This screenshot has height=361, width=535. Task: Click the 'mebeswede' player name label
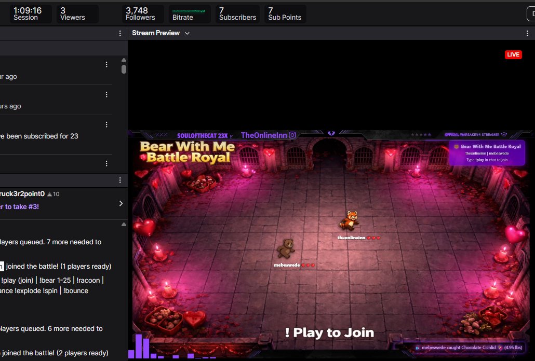pos(287,265)
